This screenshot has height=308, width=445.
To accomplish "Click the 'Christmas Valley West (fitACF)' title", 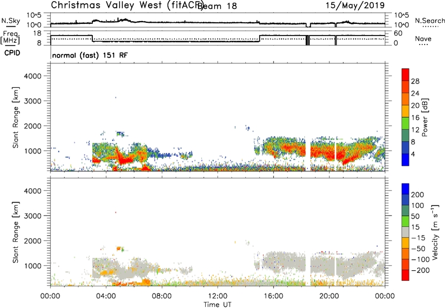I will pyautogui.click(x=127, y=5).
